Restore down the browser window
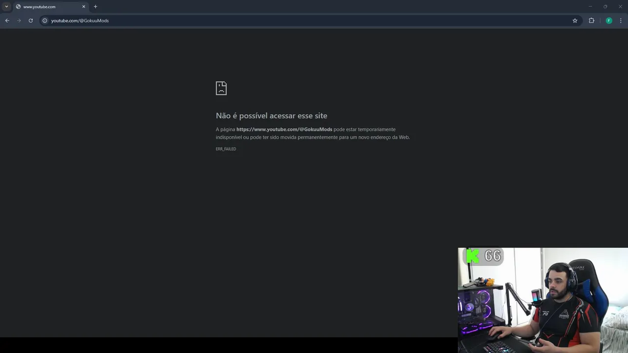This screenshot has width=628, height=353. click(605, 6)
